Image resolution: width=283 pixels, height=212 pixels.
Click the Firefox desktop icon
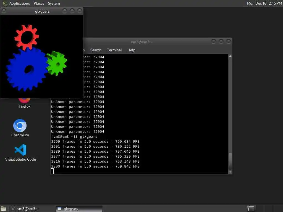tap(25, 103)
